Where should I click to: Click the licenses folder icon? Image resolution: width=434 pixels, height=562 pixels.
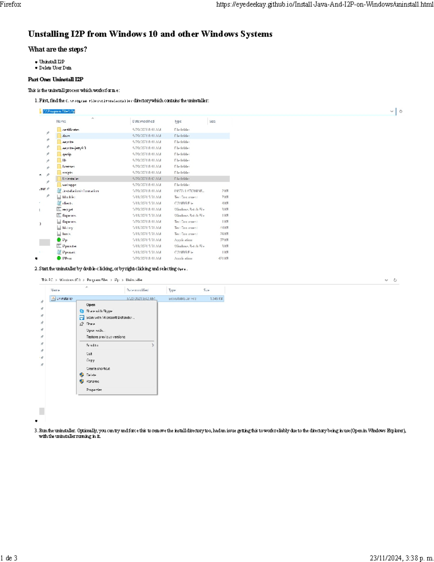59,166
